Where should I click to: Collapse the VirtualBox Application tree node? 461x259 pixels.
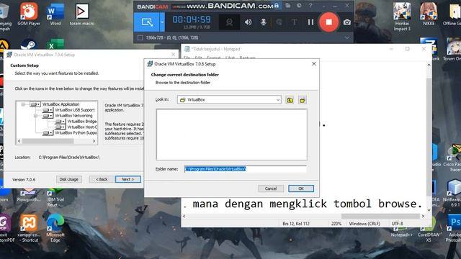(23, 104)
